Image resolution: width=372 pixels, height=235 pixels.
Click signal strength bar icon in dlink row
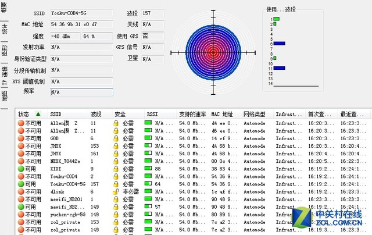[148, 191]
